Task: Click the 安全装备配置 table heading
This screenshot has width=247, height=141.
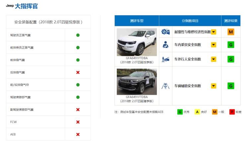Action: pyautogui.click(x=48, y=22)
